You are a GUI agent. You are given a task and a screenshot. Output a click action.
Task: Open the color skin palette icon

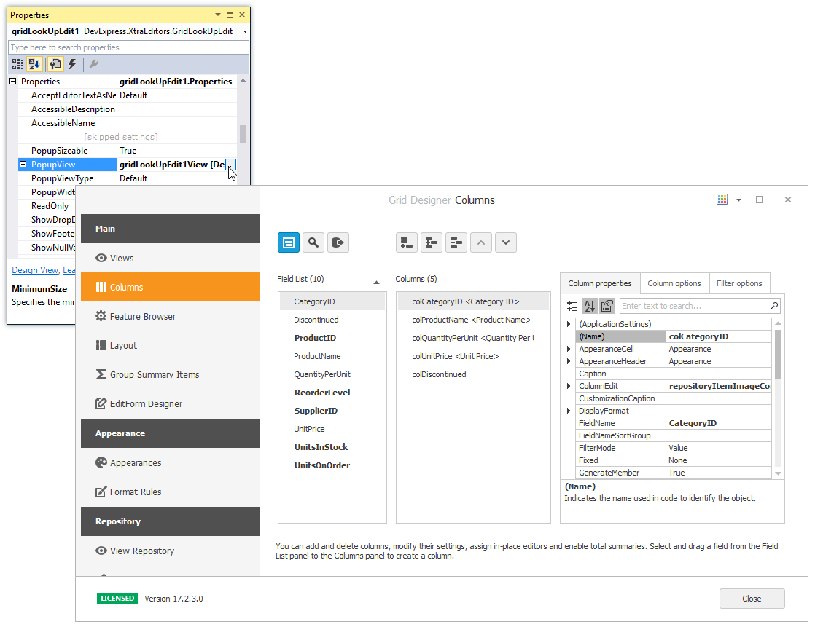722,200
